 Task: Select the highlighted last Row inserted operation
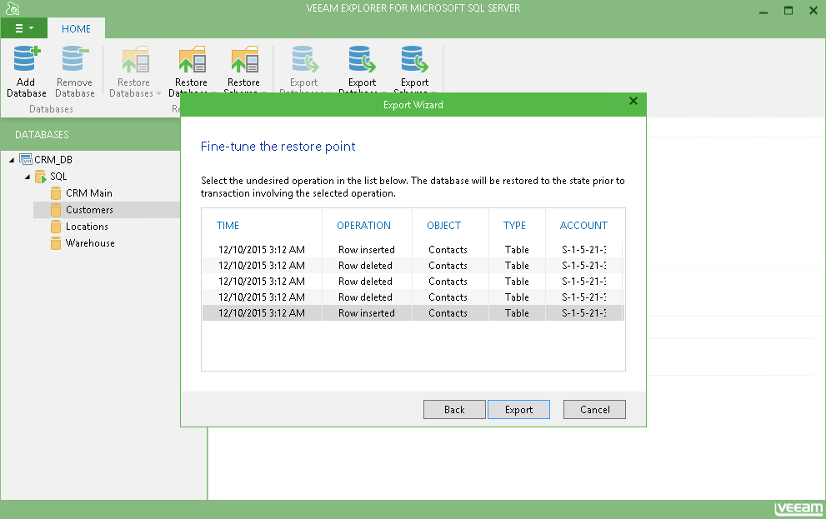(412, 312)
